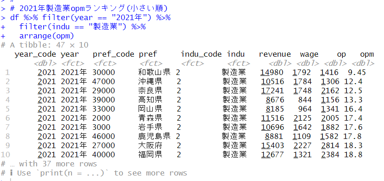Click the opm column header
The image size is (384, 181).
367,54
